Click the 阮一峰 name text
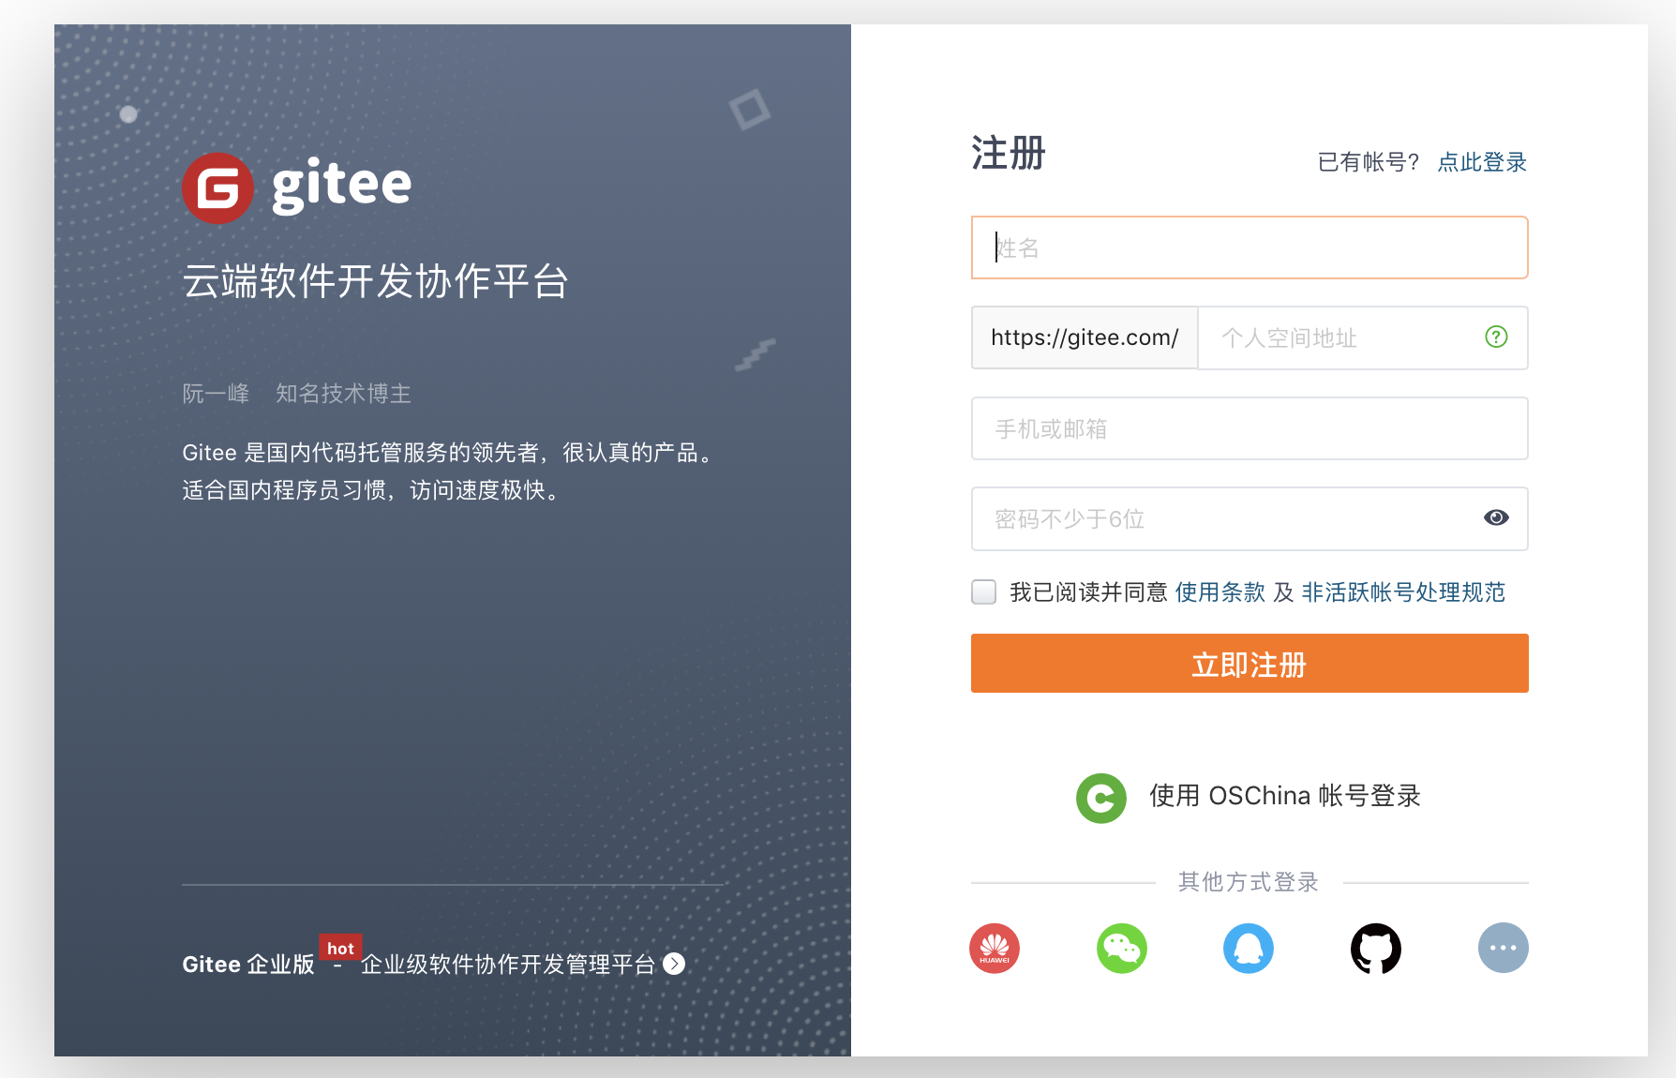This screenshot has height=1078, width=1676. 216,394
